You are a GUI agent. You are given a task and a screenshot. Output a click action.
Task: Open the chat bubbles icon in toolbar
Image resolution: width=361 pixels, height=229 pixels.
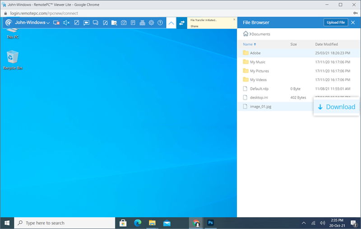coord(96,23)
